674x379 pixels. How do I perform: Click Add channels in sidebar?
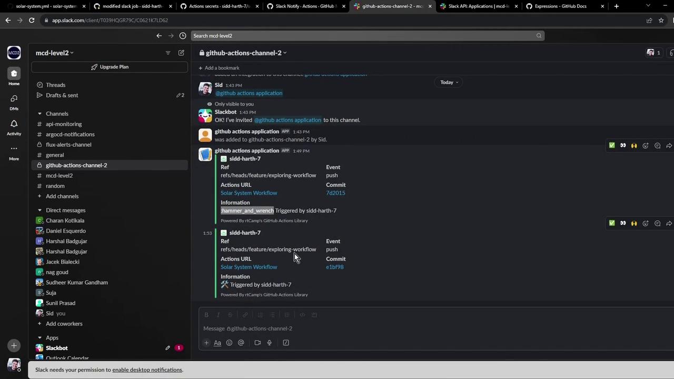point(62,196)
